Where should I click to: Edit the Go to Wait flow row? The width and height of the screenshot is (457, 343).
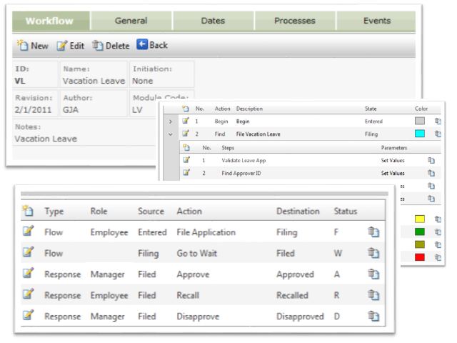29,252
